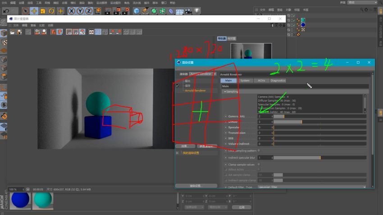Open Default filter Type gaussian_filter dropdown

(x=312, y=187)
